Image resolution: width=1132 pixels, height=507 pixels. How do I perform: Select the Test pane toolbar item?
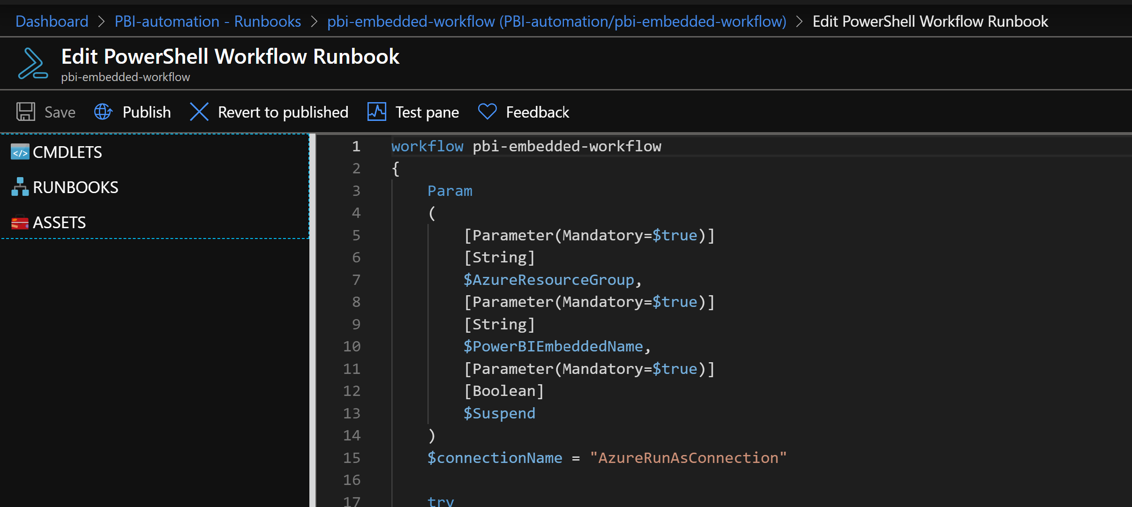(x=427, y=112)
